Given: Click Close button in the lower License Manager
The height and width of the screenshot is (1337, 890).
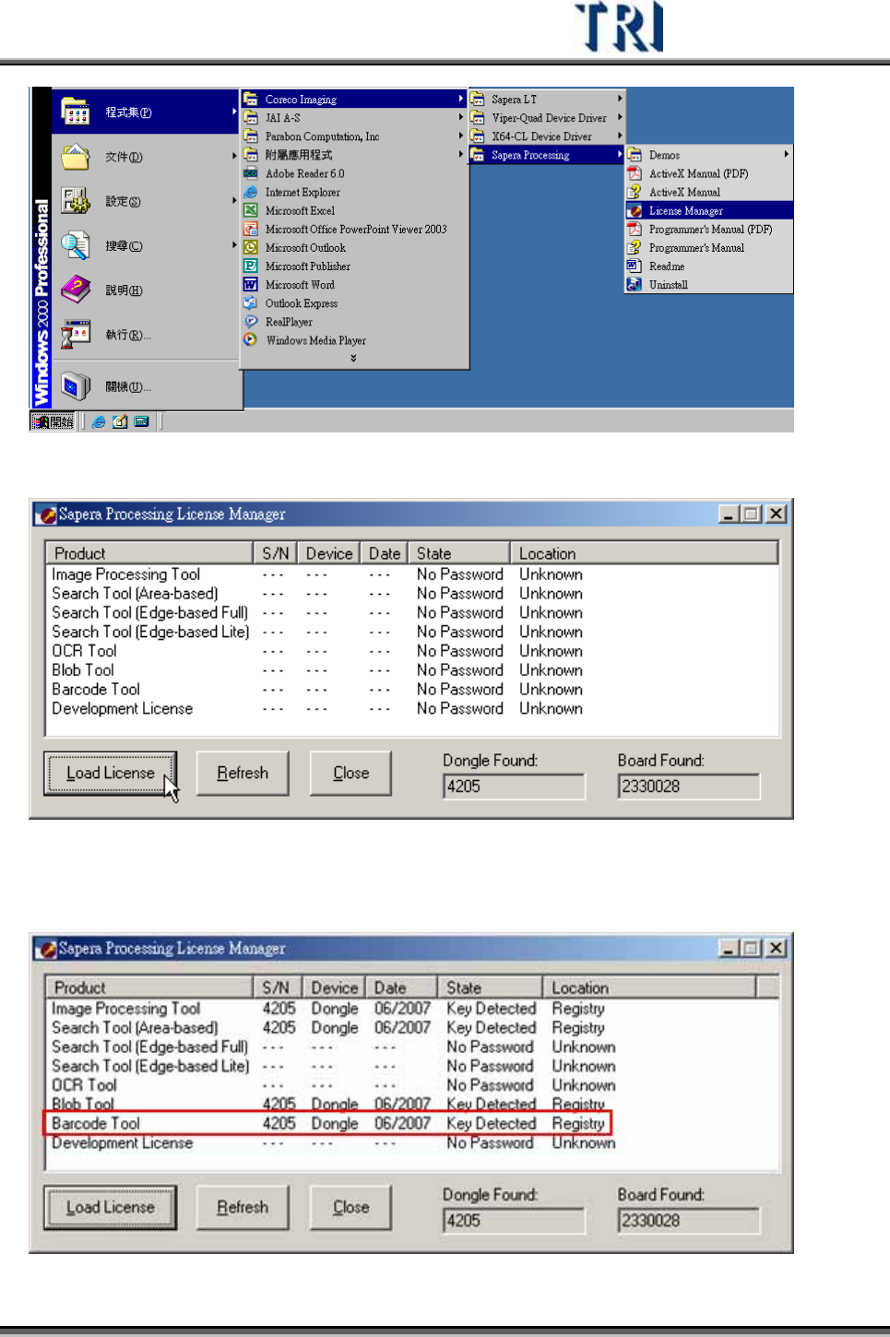Looking at the screenshot, I should pos(350,1207).
